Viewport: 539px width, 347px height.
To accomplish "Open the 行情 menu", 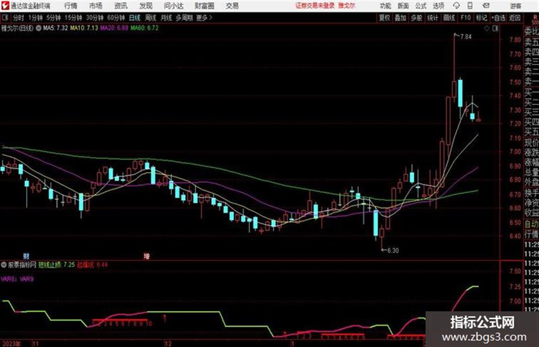I will click(x=71, y=6).
